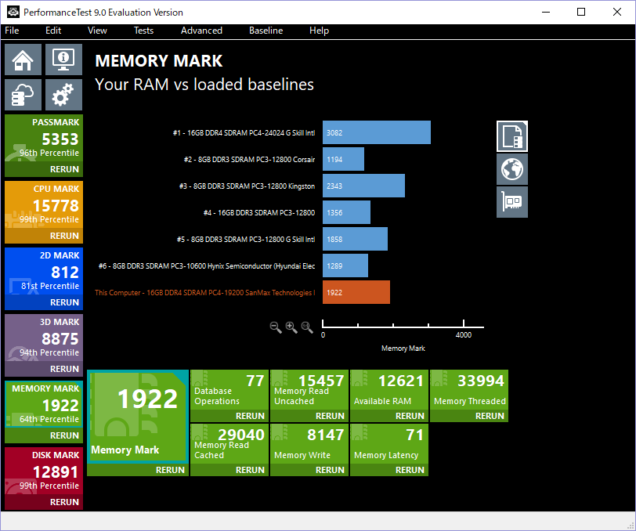
Task: Click the '#1 - 16GB DDR4 SDRAM PC4-24024 G Skill Intl' label
Action: pyautogui.click(x=244, y=132)
